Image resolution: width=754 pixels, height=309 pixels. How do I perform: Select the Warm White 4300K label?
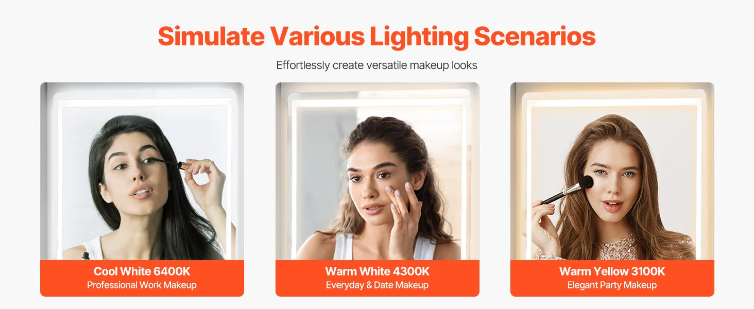378,271
